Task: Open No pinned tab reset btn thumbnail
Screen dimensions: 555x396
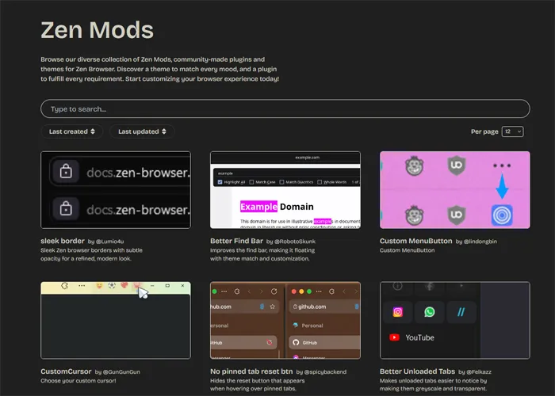Action: coord(285,320)
